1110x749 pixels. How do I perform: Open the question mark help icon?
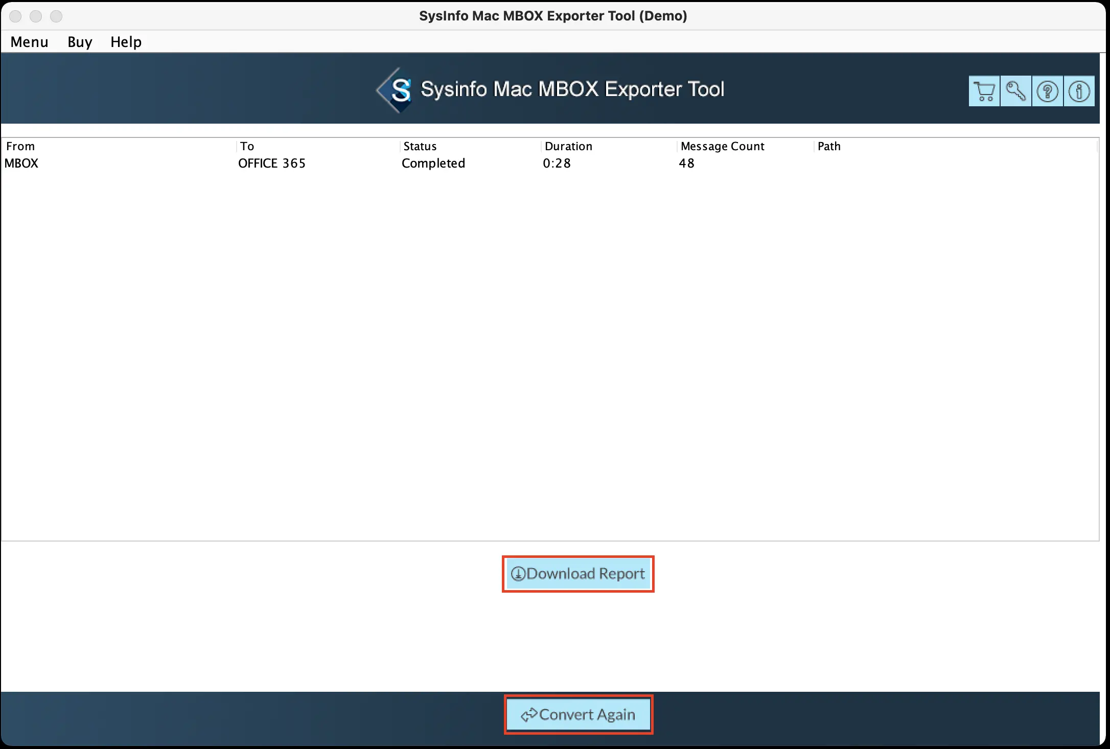pyautogui.click(x=1047, y=91)
